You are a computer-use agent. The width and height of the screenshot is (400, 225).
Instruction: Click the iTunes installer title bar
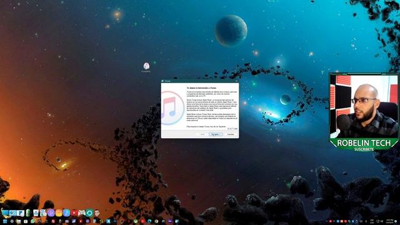[x=200, y=81]
